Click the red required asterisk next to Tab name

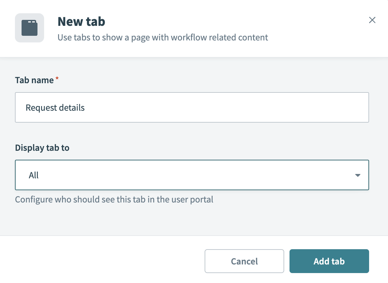click(57, 78)
